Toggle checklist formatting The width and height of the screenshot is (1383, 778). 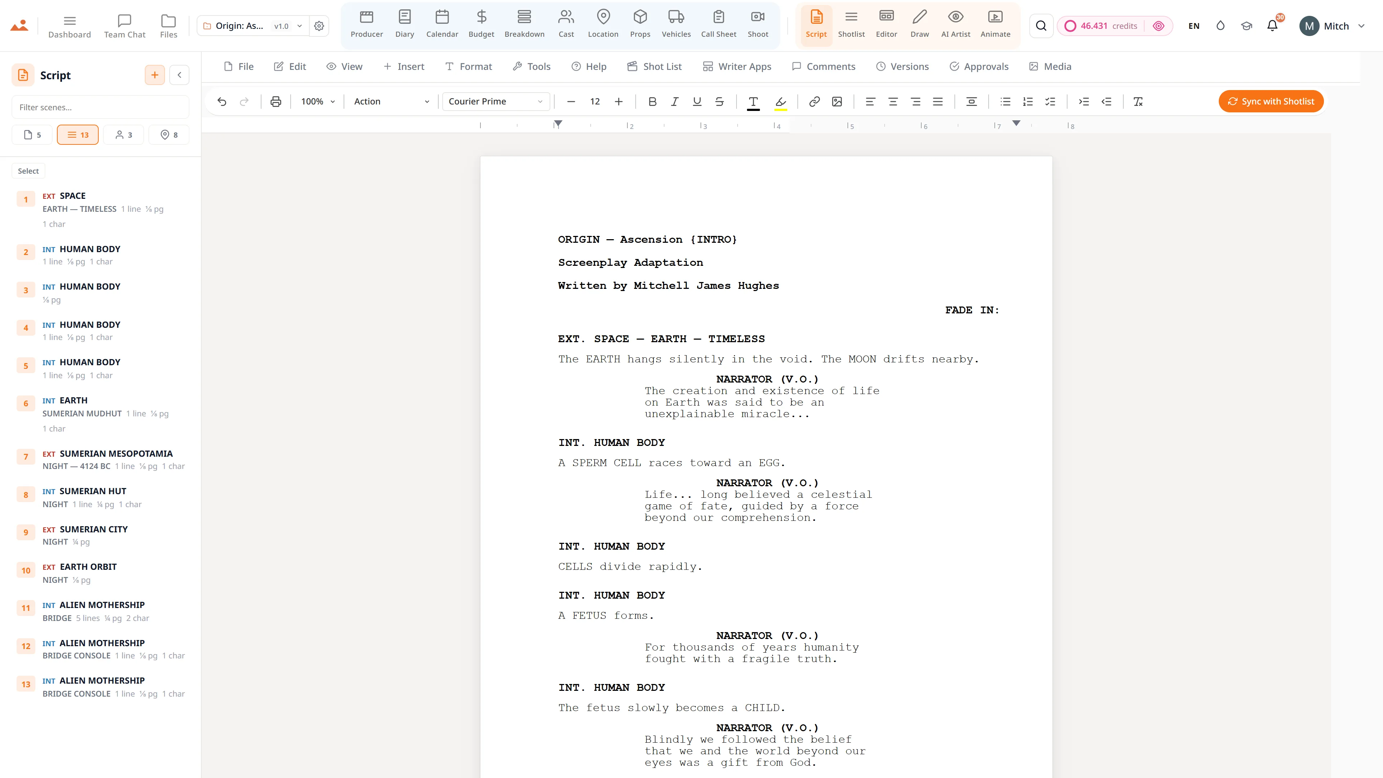1051,102
